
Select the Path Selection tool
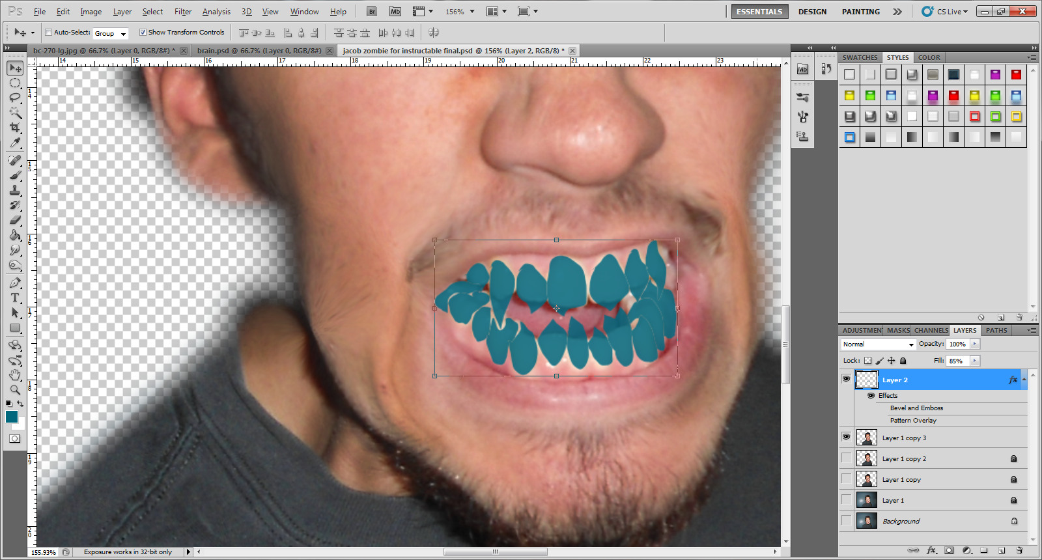tap(15, 313)
